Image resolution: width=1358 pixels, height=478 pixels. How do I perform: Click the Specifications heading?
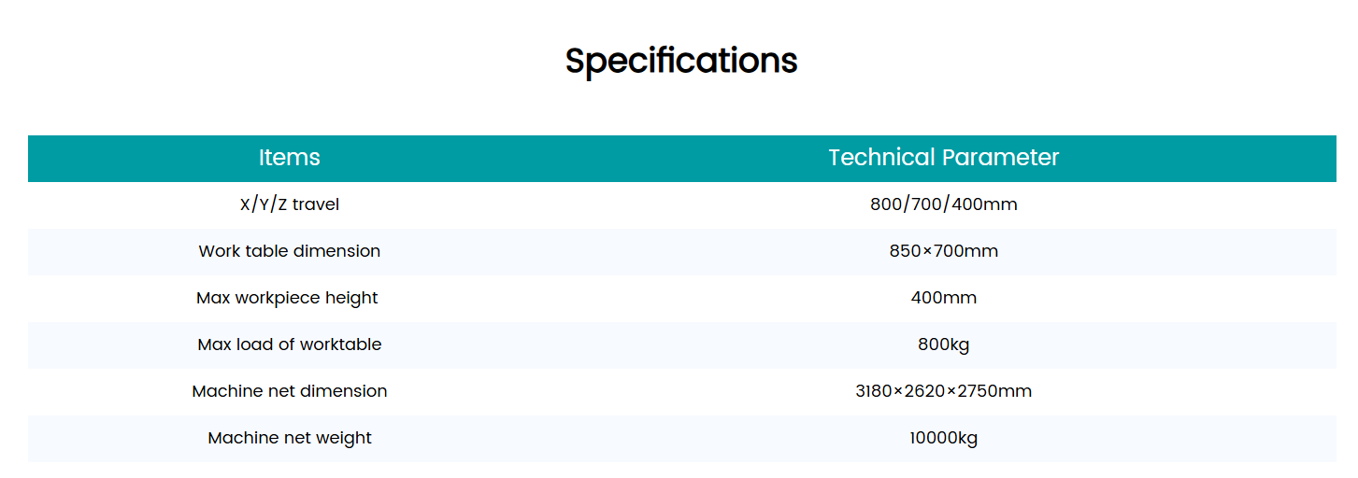pyautogui.click(x=680, y=61)
